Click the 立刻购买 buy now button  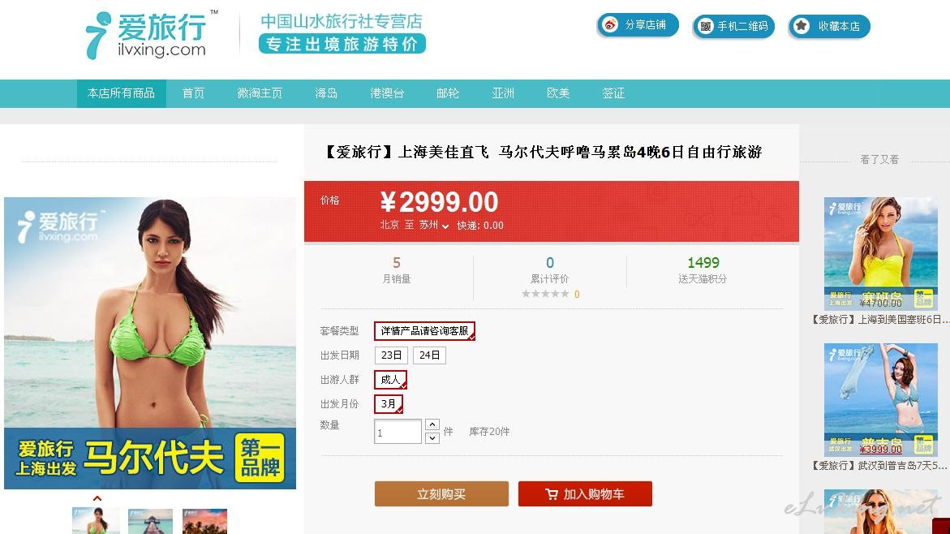[441, 494]
